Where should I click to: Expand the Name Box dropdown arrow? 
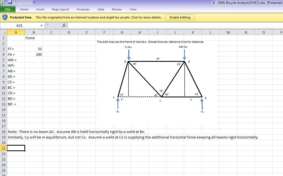(x=41, y=26)
